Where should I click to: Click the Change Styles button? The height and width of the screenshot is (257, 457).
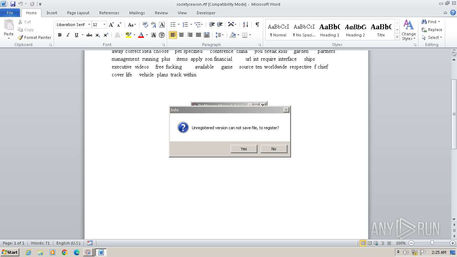[x=408, y=30]
